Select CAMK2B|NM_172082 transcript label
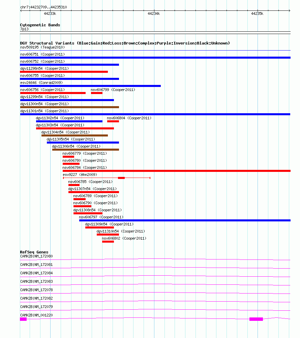This screenshot has height=338, width=300. pos(36,298)
